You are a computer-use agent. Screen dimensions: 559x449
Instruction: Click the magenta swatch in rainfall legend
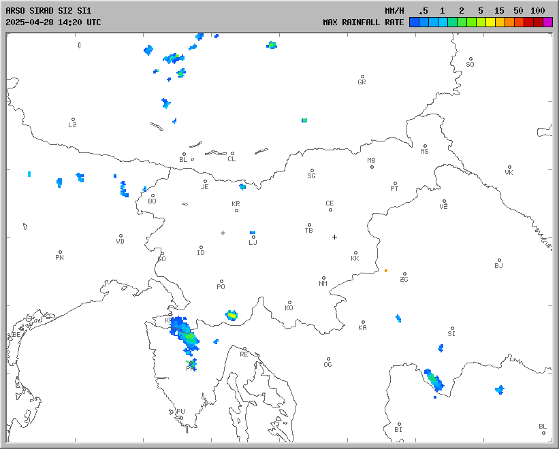(x=548, y=22)
